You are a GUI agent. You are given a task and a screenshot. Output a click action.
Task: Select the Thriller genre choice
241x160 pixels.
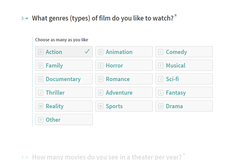[x=64, y=92]
